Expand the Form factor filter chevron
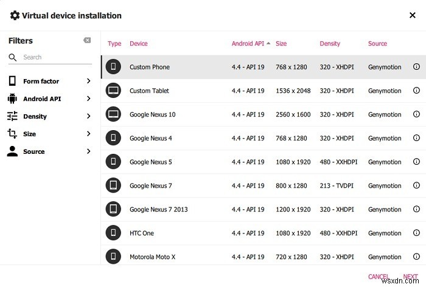 pyautogui.click(x=89, y=81)
